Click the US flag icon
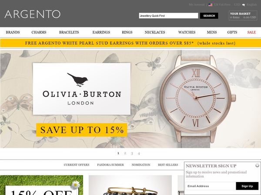Image resolution: width=261 pixels, height=195 pixels. [210, 5]
